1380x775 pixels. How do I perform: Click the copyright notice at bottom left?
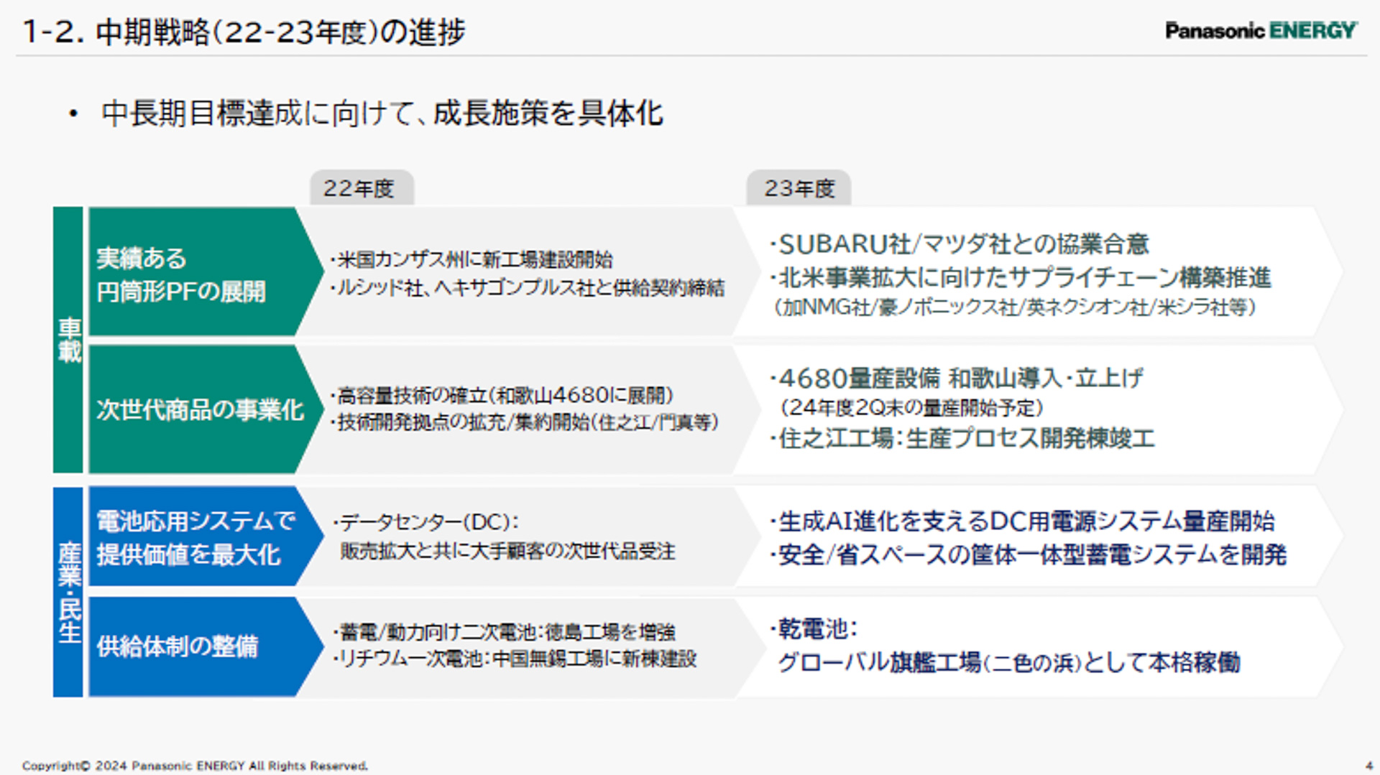(x=194, y=766)
